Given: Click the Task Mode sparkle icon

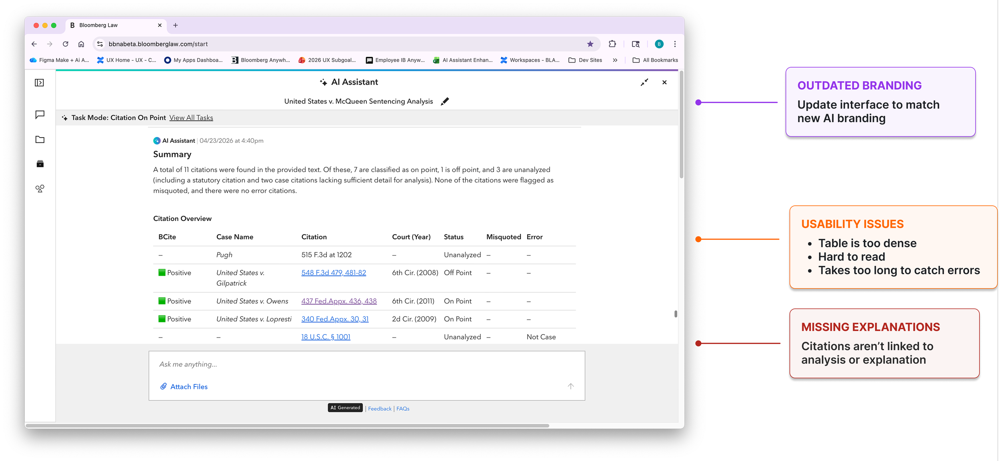Looking at the screenshot, I should click(65, 118).
